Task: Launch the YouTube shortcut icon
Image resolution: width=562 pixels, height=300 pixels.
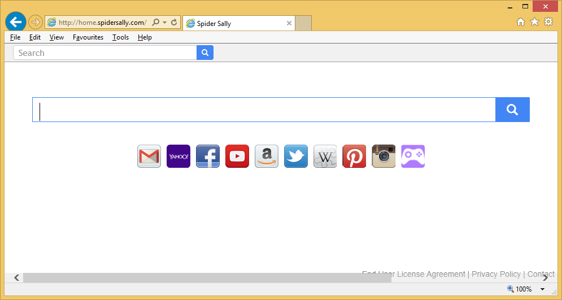Action: click(x=237, y=156)
